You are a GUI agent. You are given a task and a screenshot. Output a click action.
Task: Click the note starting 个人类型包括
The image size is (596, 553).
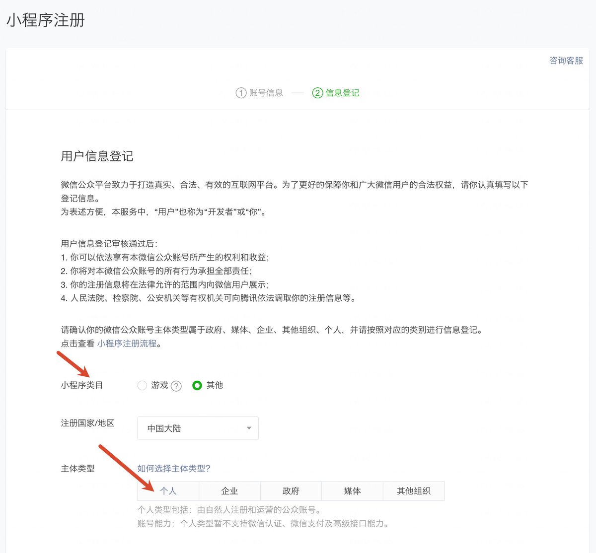coord(229,510)
